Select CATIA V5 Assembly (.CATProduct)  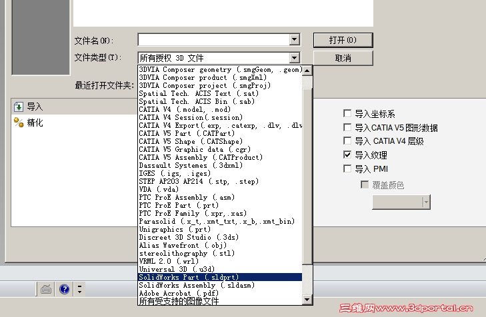[x=220, y=158]
